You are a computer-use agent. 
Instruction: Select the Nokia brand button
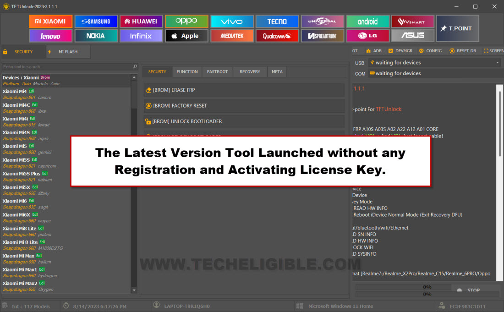click(x=96, y=36)
